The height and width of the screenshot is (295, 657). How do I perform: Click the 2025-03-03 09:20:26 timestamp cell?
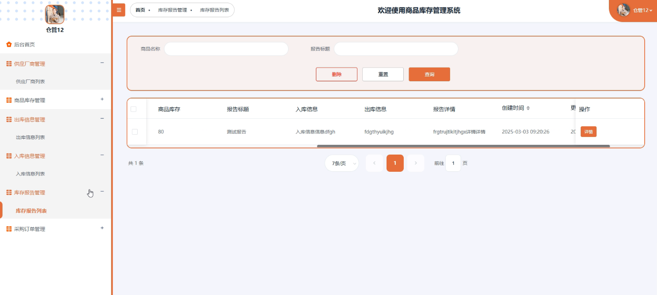tap(526, 132)
